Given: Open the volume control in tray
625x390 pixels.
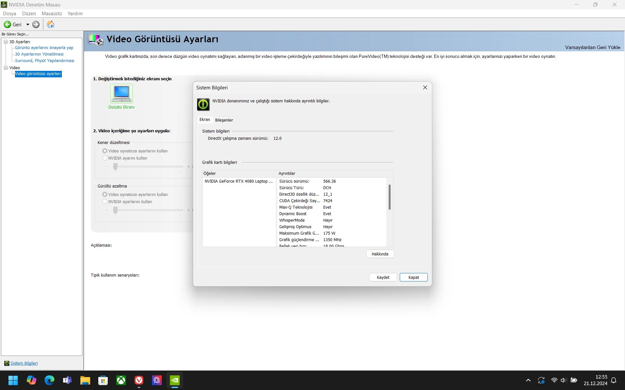Looking at the screenshot, I should pos(564,380).
